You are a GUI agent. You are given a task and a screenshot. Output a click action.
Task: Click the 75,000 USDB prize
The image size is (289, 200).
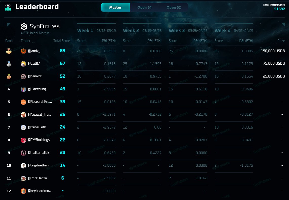274,63
